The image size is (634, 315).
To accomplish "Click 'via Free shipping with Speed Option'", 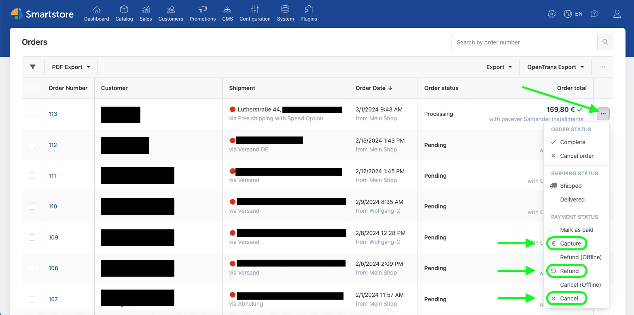I will pyautogui.click(x=276, y=118).
